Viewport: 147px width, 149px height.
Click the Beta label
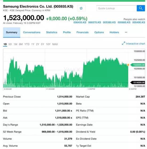click(79, 104)
